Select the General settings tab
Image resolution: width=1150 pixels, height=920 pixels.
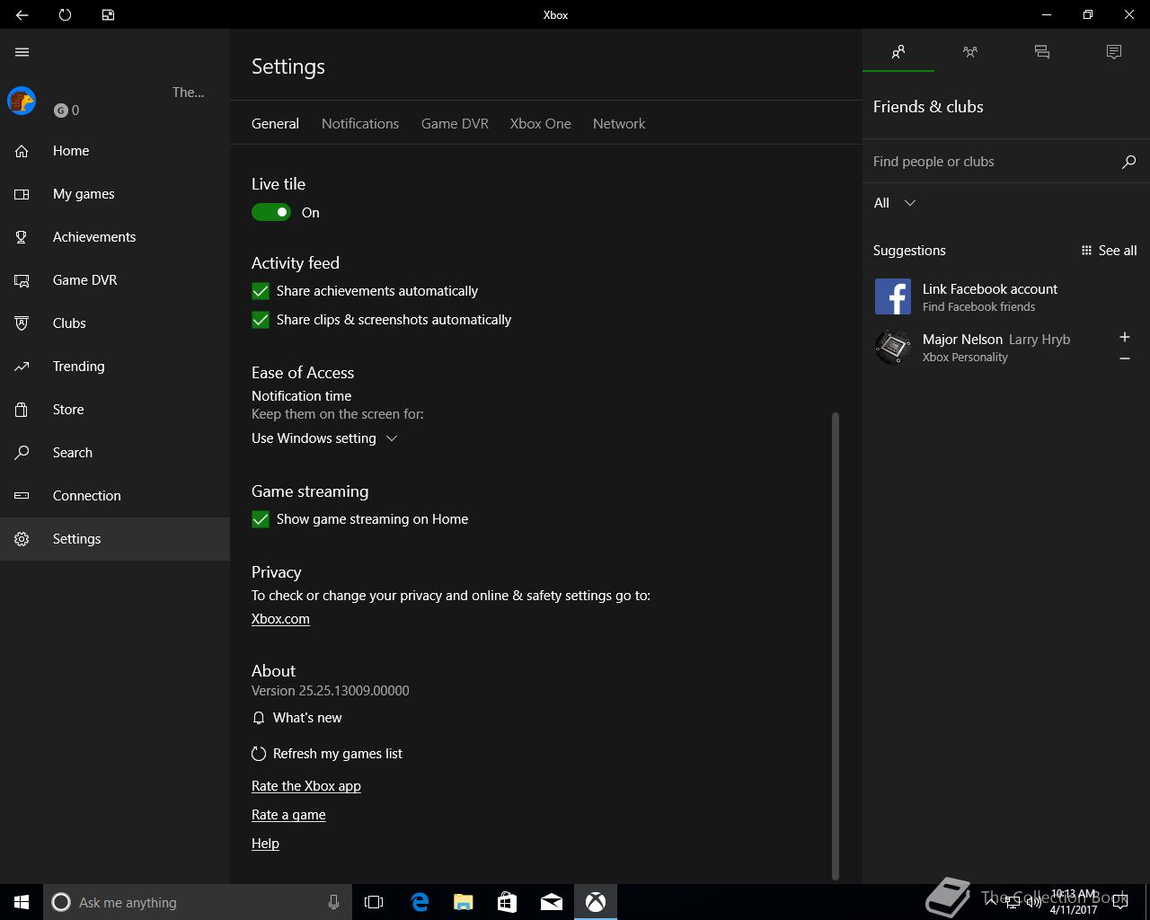[x=275, y=124]
